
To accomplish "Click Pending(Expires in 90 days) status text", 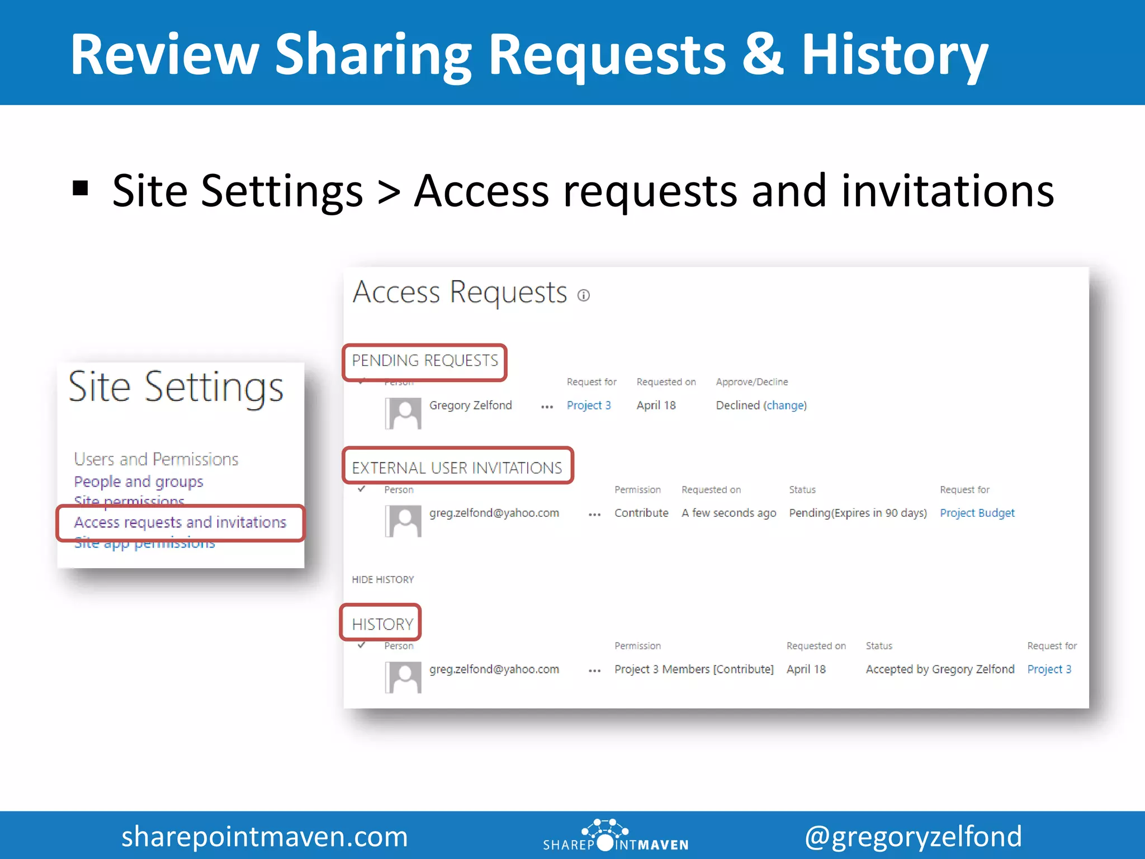I will (858, 513).
